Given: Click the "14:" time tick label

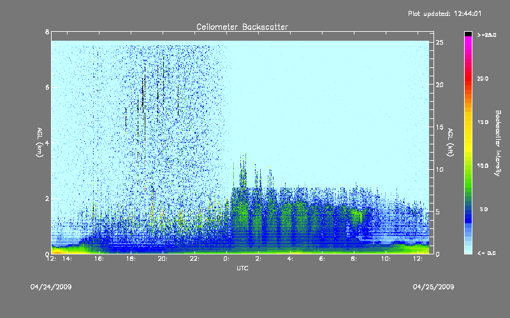Looking at the screenshot, I should (x=68, y=259).
